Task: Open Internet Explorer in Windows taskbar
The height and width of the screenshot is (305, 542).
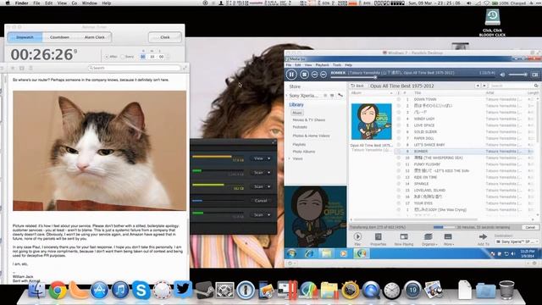Action: tap(309, 253)
